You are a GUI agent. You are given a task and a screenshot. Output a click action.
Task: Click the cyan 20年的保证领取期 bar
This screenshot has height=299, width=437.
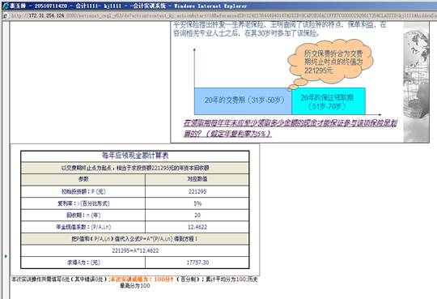[x=329, y=100]
